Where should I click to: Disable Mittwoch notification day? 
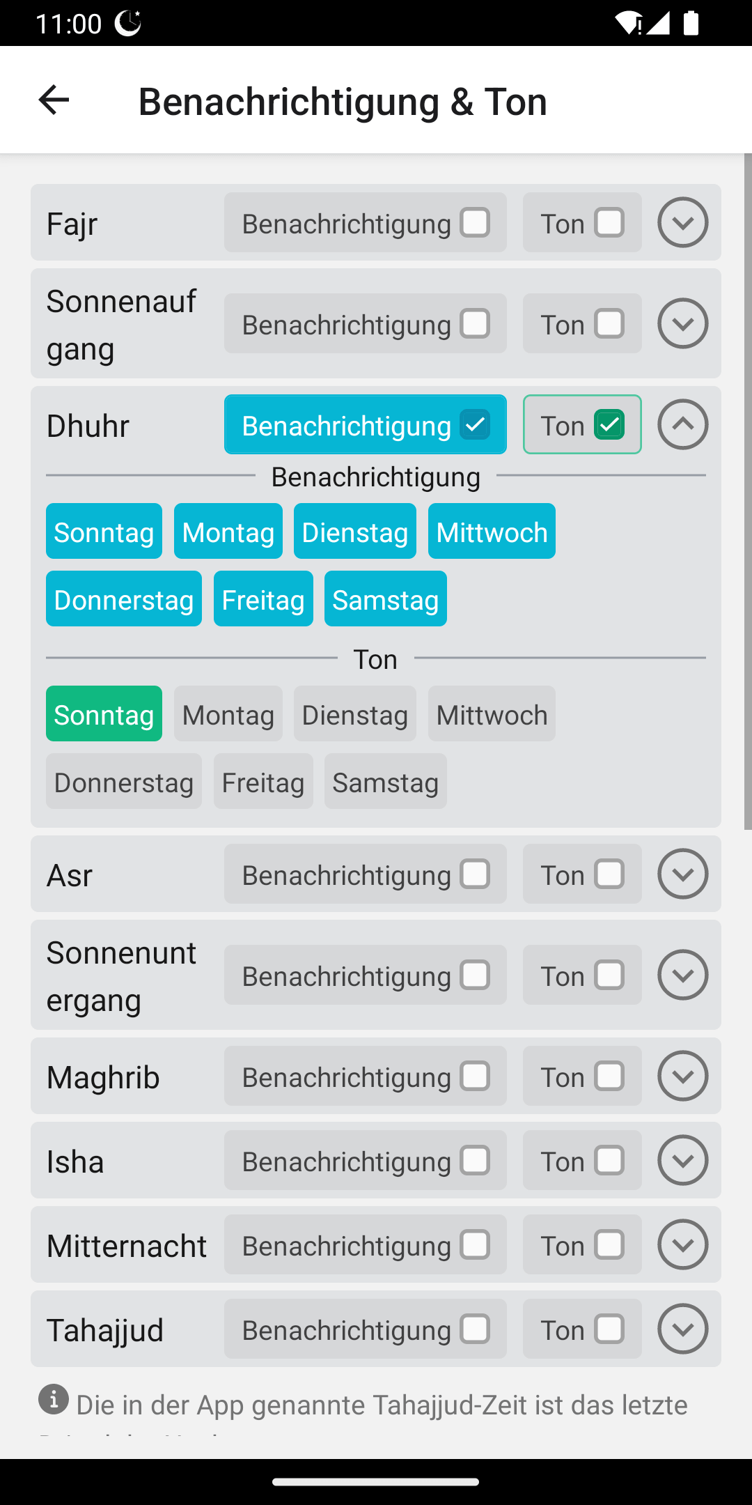point(492,532)
